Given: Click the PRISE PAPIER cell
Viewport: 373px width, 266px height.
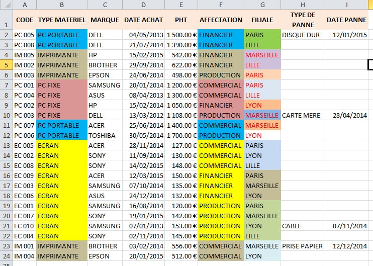Looking at the screenshot, I should [303, 246].
